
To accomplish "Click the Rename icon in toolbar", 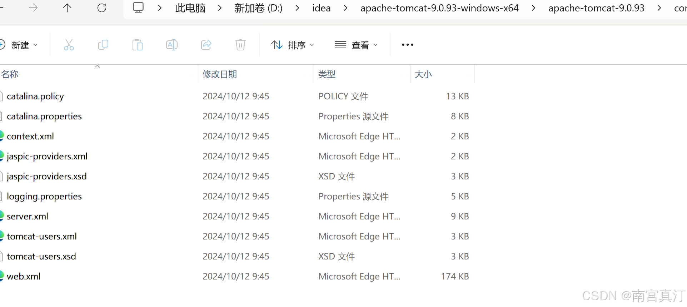I will click(172, 45).
